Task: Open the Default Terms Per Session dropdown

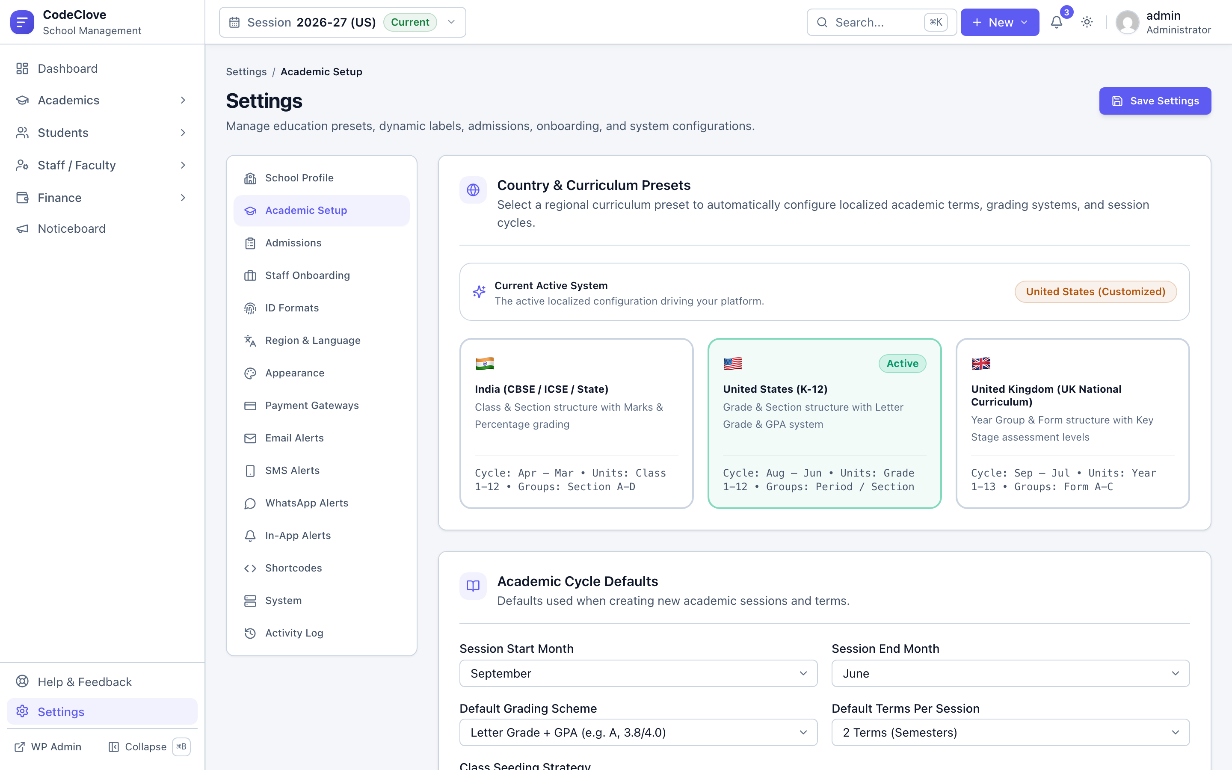Action: click(1010, 732)
